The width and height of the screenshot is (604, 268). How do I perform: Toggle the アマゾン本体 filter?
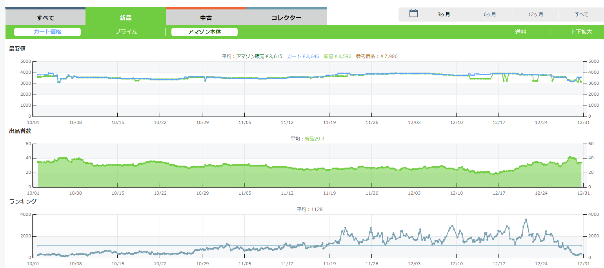coord(204,32)
